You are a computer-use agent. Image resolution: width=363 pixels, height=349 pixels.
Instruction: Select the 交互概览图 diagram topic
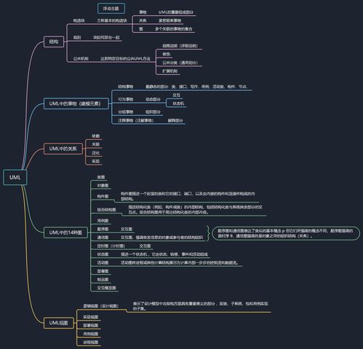[106, 288]
